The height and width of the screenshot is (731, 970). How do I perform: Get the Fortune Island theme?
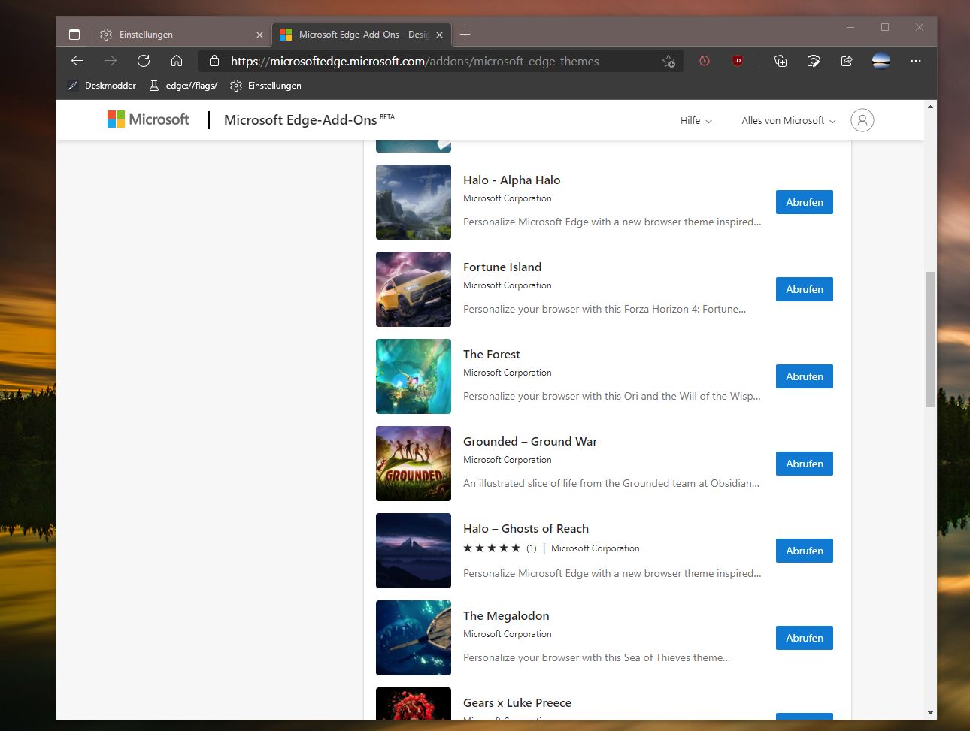(x=805, y=289)
